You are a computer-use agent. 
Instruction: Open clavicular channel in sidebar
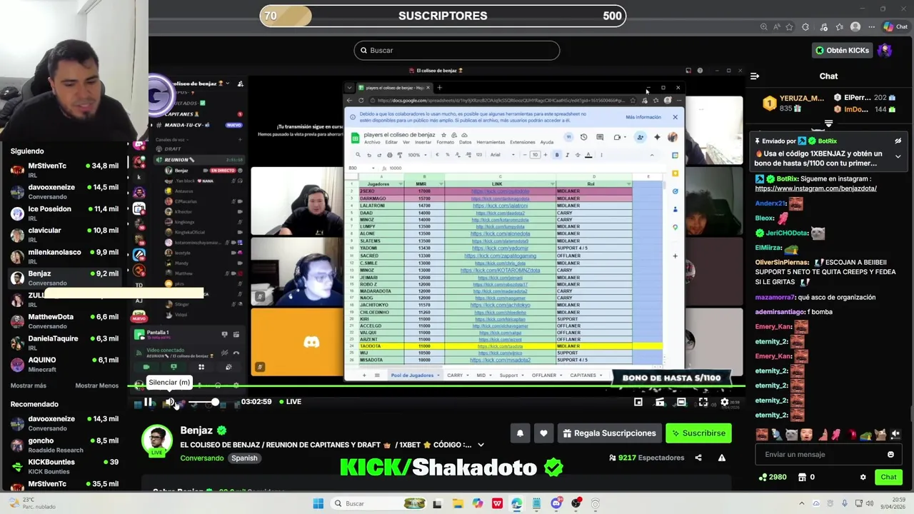click(64, 234)
